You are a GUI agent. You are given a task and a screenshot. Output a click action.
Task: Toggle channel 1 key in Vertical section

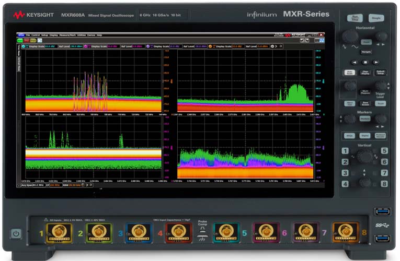point(345,151)
